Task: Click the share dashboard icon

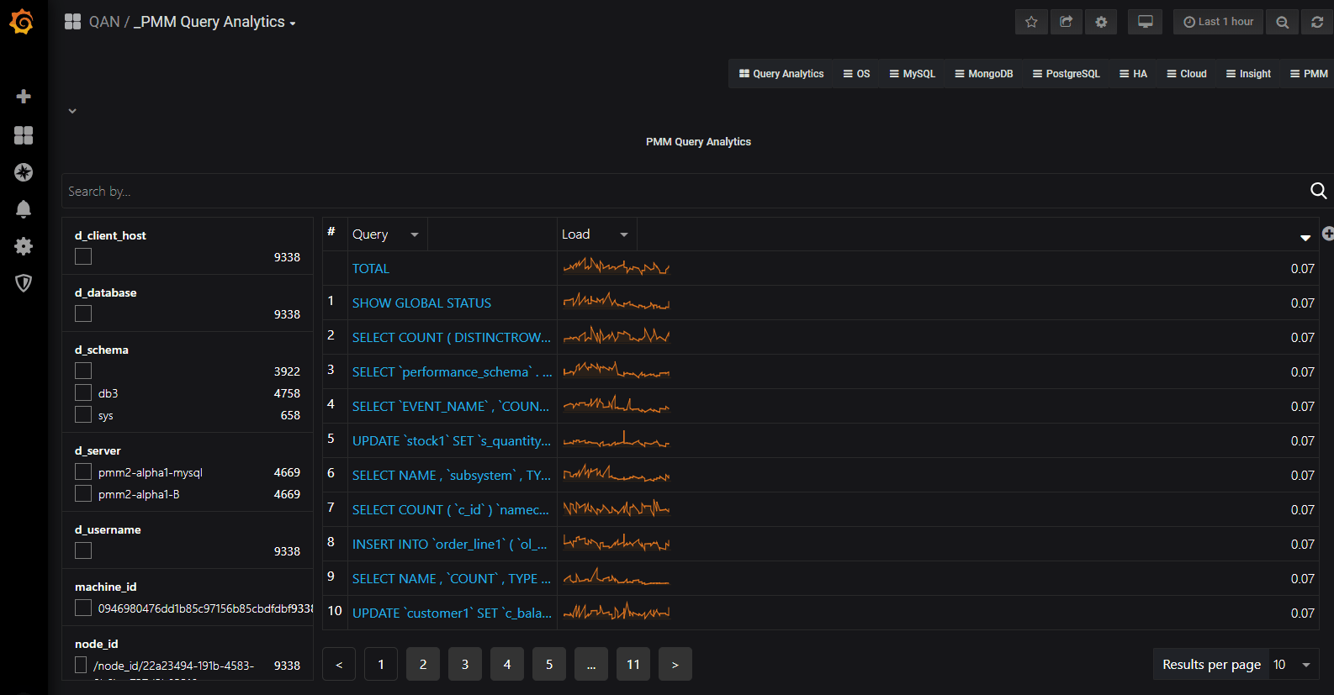Action: tap(1066, 22)
